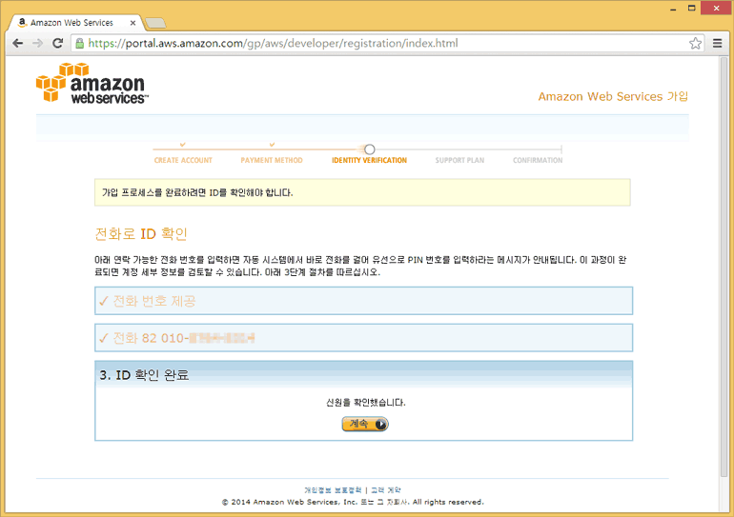Click the 3. ID 확인 완료 section header
This screenshot has height=517, width=734.
pos(362,375)
